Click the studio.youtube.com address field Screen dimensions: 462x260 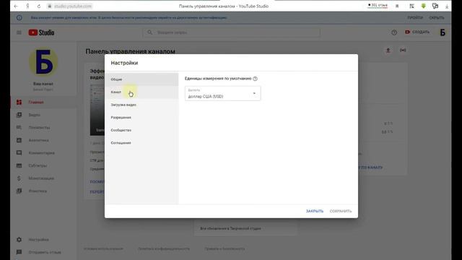pos(73,6)
